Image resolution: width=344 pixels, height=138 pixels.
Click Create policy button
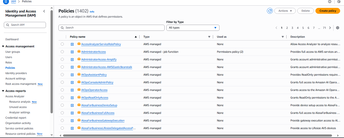[x=328, y=11]
